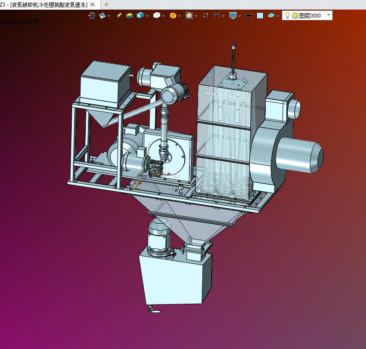Click the white cube view icon

pyautogui.click(x=157, y=15)
